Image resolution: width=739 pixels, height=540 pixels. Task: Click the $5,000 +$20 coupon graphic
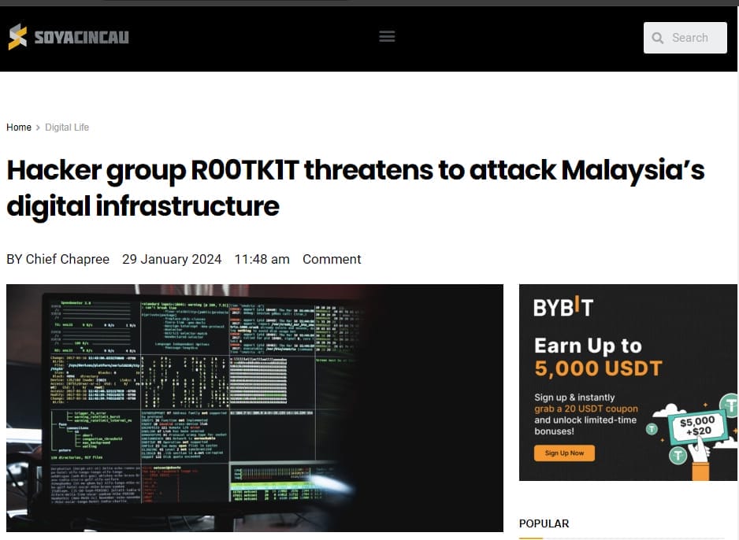tap(696, 427)
